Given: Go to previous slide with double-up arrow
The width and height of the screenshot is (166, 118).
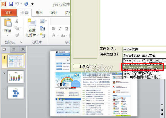Looking at the screenshot, I should click(x=162, y=110).
